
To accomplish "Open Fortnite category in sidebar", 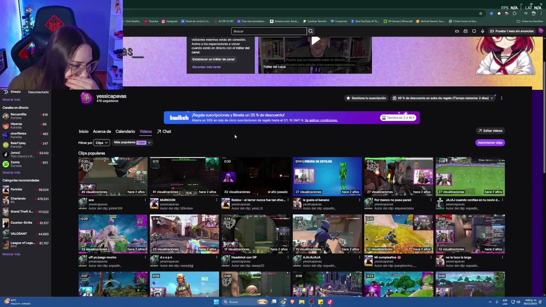I will 26,189.
